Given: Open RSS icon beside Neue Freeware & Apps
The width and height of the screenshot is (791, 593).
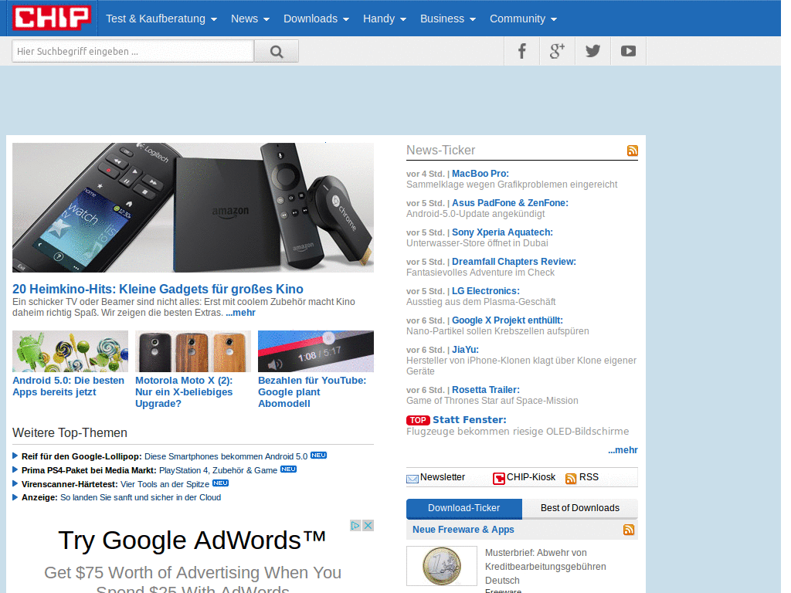Looking at the screenshot, I should 629,530.
